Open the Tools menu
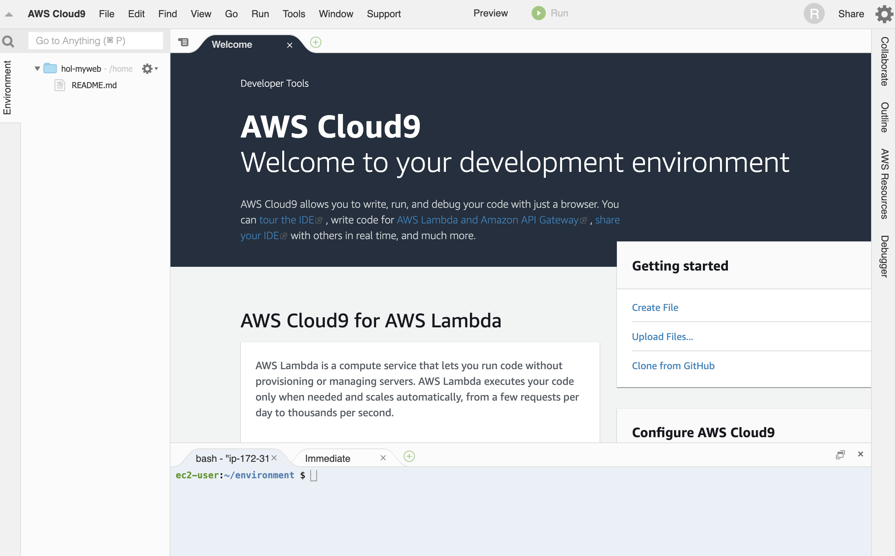 293,14
